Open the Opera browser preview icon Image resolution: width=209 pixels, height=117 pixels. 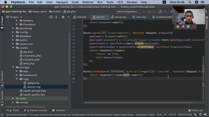(193, 27)
